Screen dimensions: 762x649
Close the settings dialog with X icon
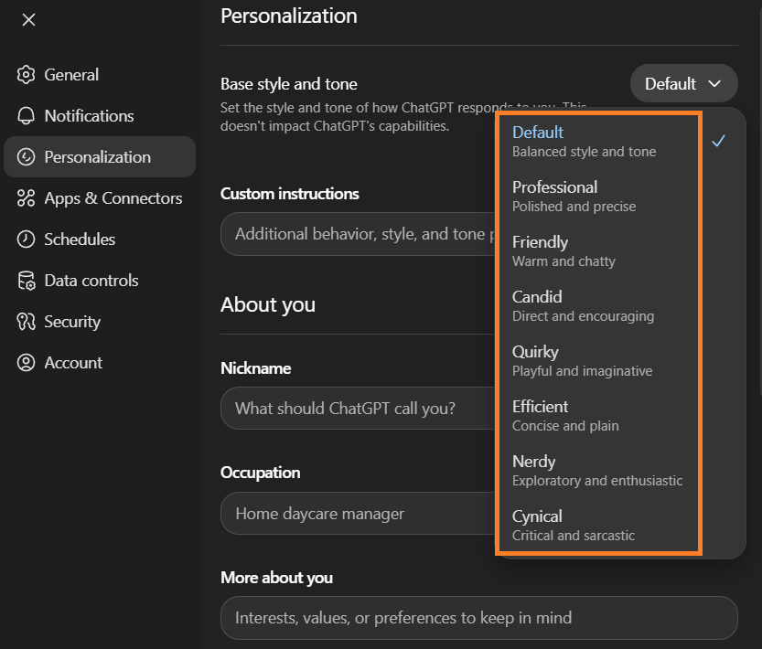[x=28, y=20]
